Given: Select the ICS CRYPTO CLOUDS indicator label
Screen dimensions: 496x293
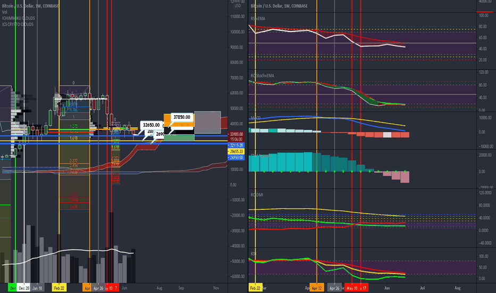Looking at the screenshot, I should (18, 25).
